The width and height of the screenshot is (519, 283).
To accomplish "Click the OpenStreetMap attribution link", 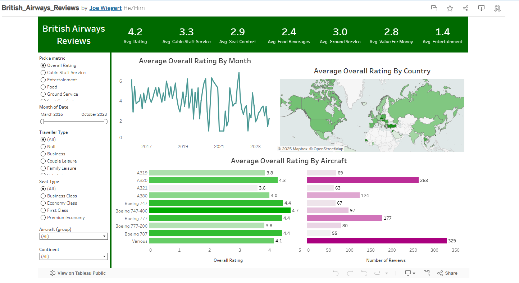I will coord(326,149).
